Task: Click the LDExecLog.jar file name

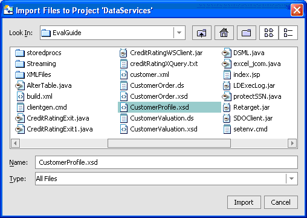Action: (254, 85)
